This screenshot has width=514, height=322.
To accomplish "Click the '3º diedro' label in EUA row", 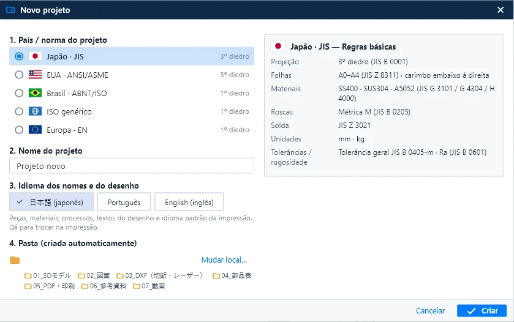I will (x=235, y=75).
